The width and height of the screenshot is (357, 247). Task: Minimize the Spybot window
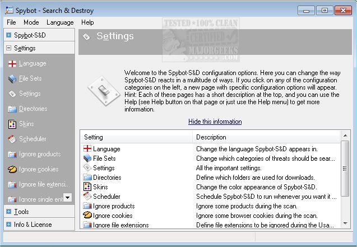click(x=306, y=11)
